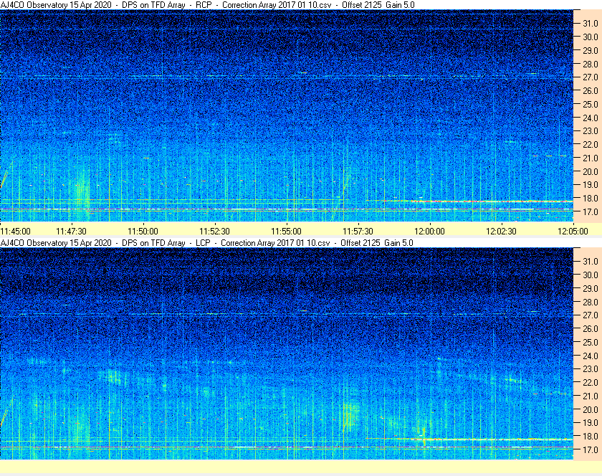The height and width of the screenshot is (476, 602).
Task: Click the 12:05:00 time axis label
Action: (x=573, y=232)
